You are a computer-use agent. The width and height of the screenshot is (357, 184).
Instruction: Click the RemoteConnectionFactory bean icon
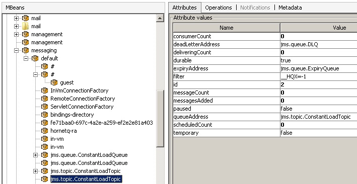(x=45, y=99)
